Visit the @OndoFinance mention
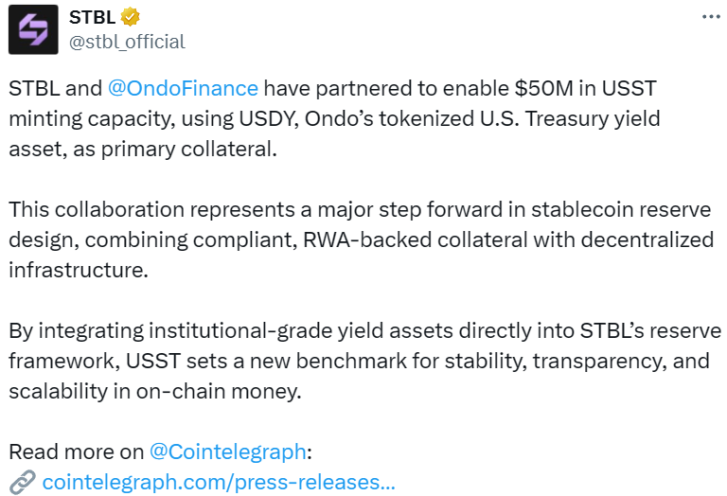This screenshot has height=496, width=727. pos(183,89)
